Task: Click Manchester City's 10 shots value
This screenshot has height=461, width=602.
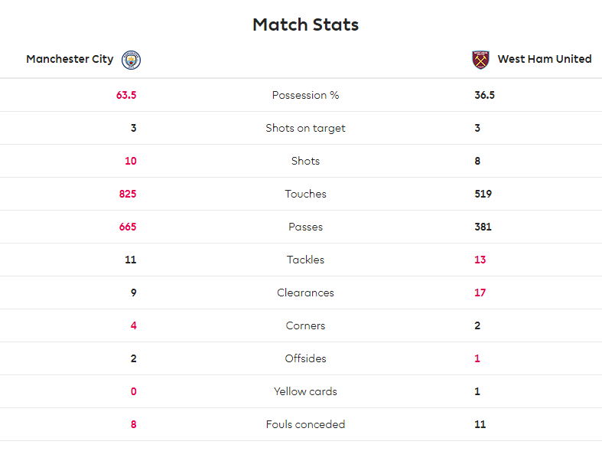Action: (x=131, y=161)
